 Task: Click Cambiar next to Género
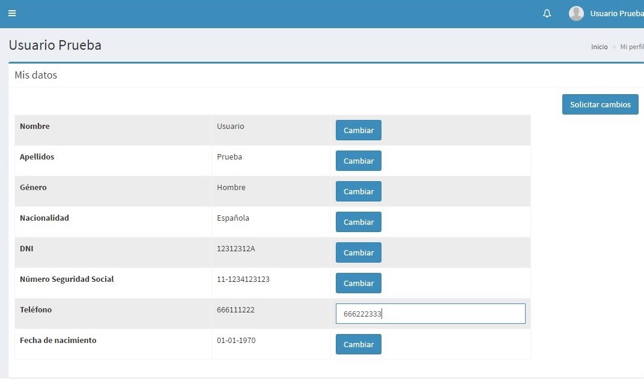[358, 191]
